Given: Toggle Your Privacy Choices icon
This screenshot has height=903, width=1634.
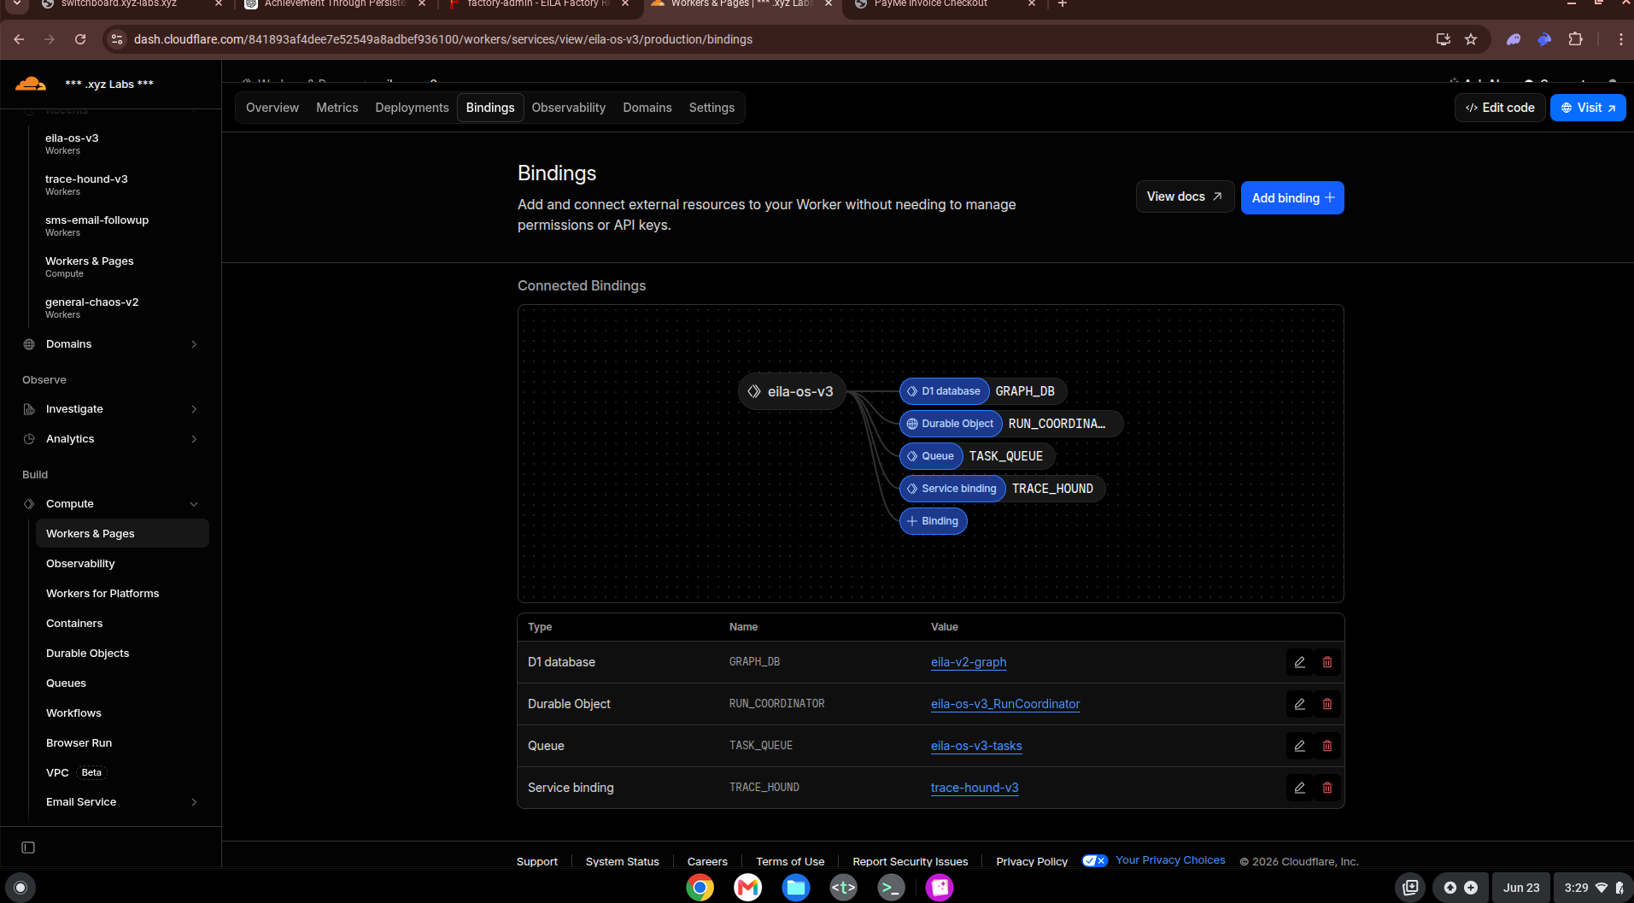Looking at the screenshot, I should (x=1094, y=860).
